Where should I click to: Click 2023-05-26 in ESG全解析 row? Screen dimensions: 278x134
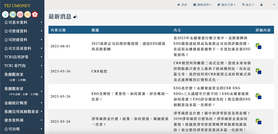[60, 96]
